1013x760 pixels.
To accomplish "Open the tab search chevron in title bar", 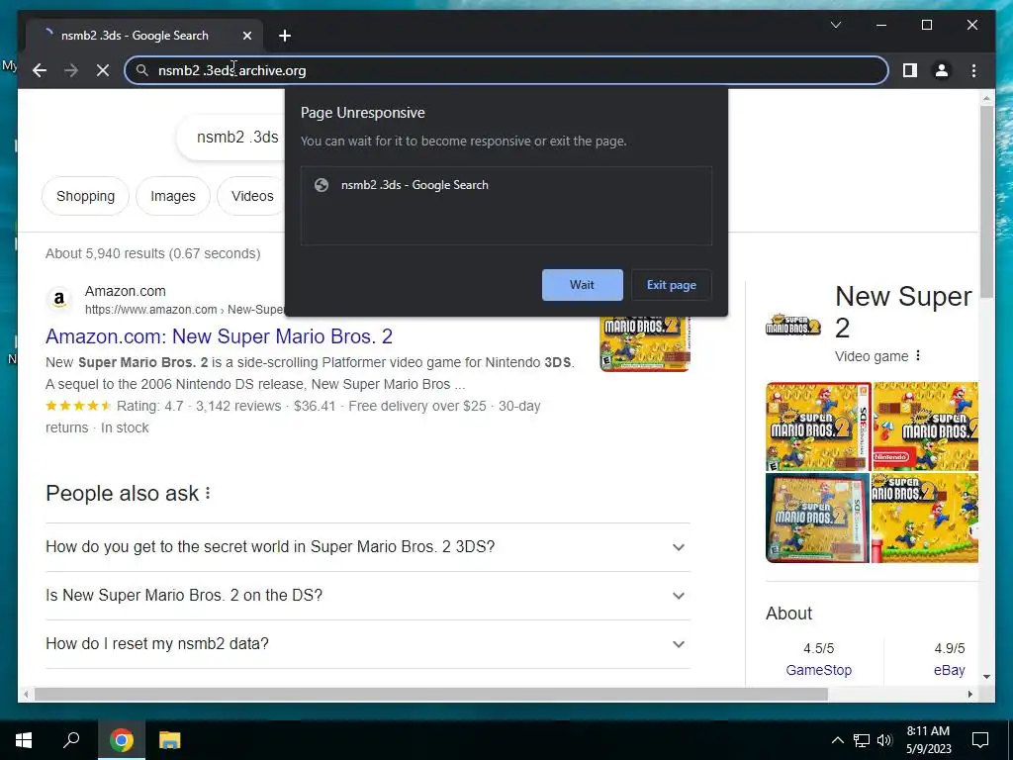I will 835,25.
